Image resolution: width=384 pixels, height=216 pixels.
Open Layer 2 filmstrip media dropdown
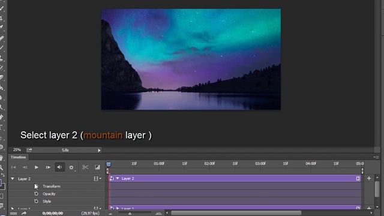97,179
